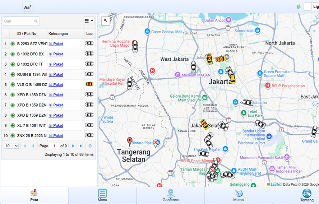
Task: Jump to last page of vehicle list
Action: (x=81, y=146)
